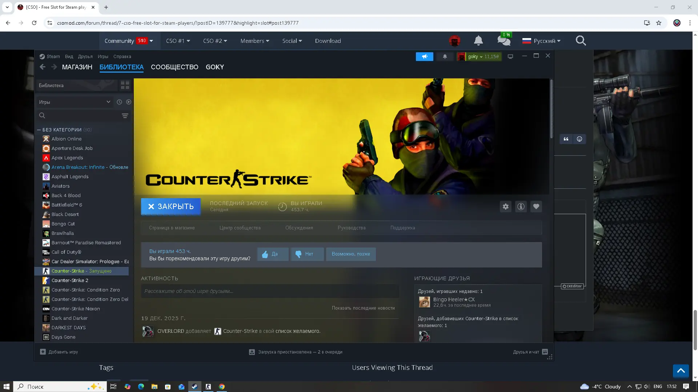This screenshot has width=698, height=392.
Task: Click the Показать последние новости link
Action: (x=363, y=308)
